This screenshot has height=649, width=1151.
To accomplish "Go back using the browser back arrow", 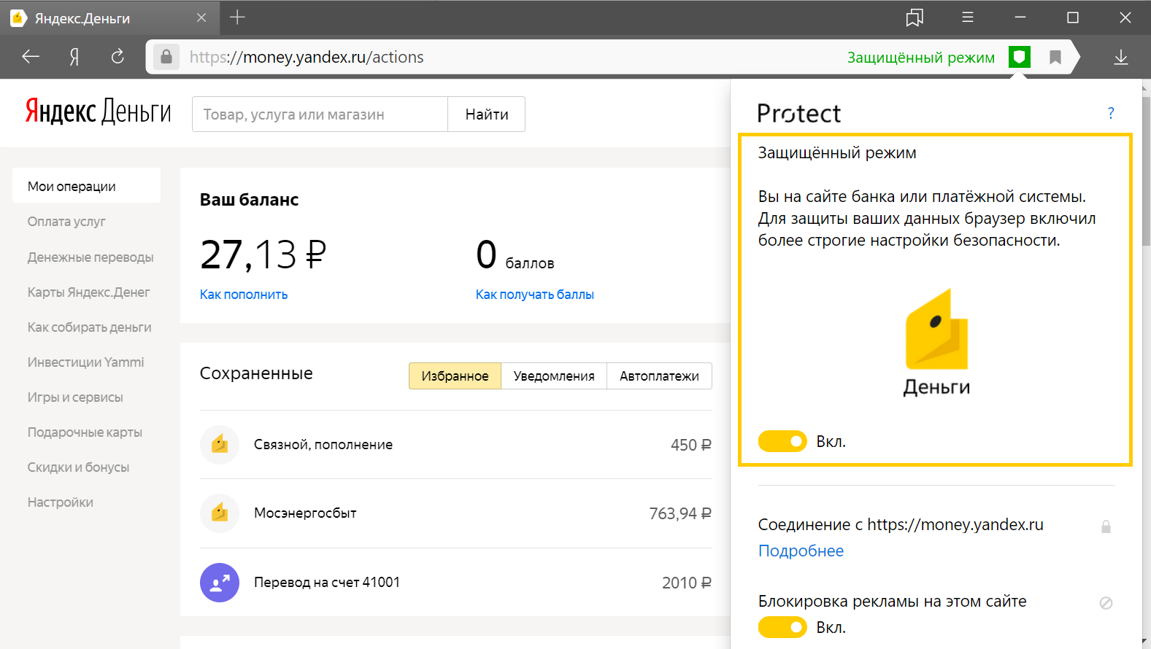I will 31,57.
